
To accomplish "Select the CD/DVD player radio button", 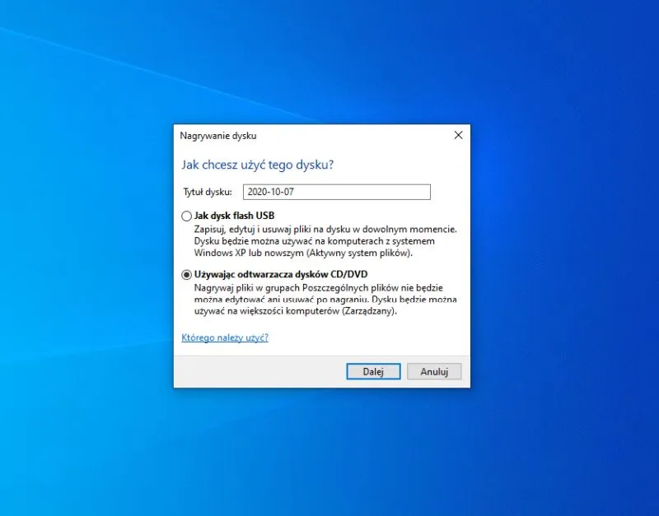I will 186,275.
